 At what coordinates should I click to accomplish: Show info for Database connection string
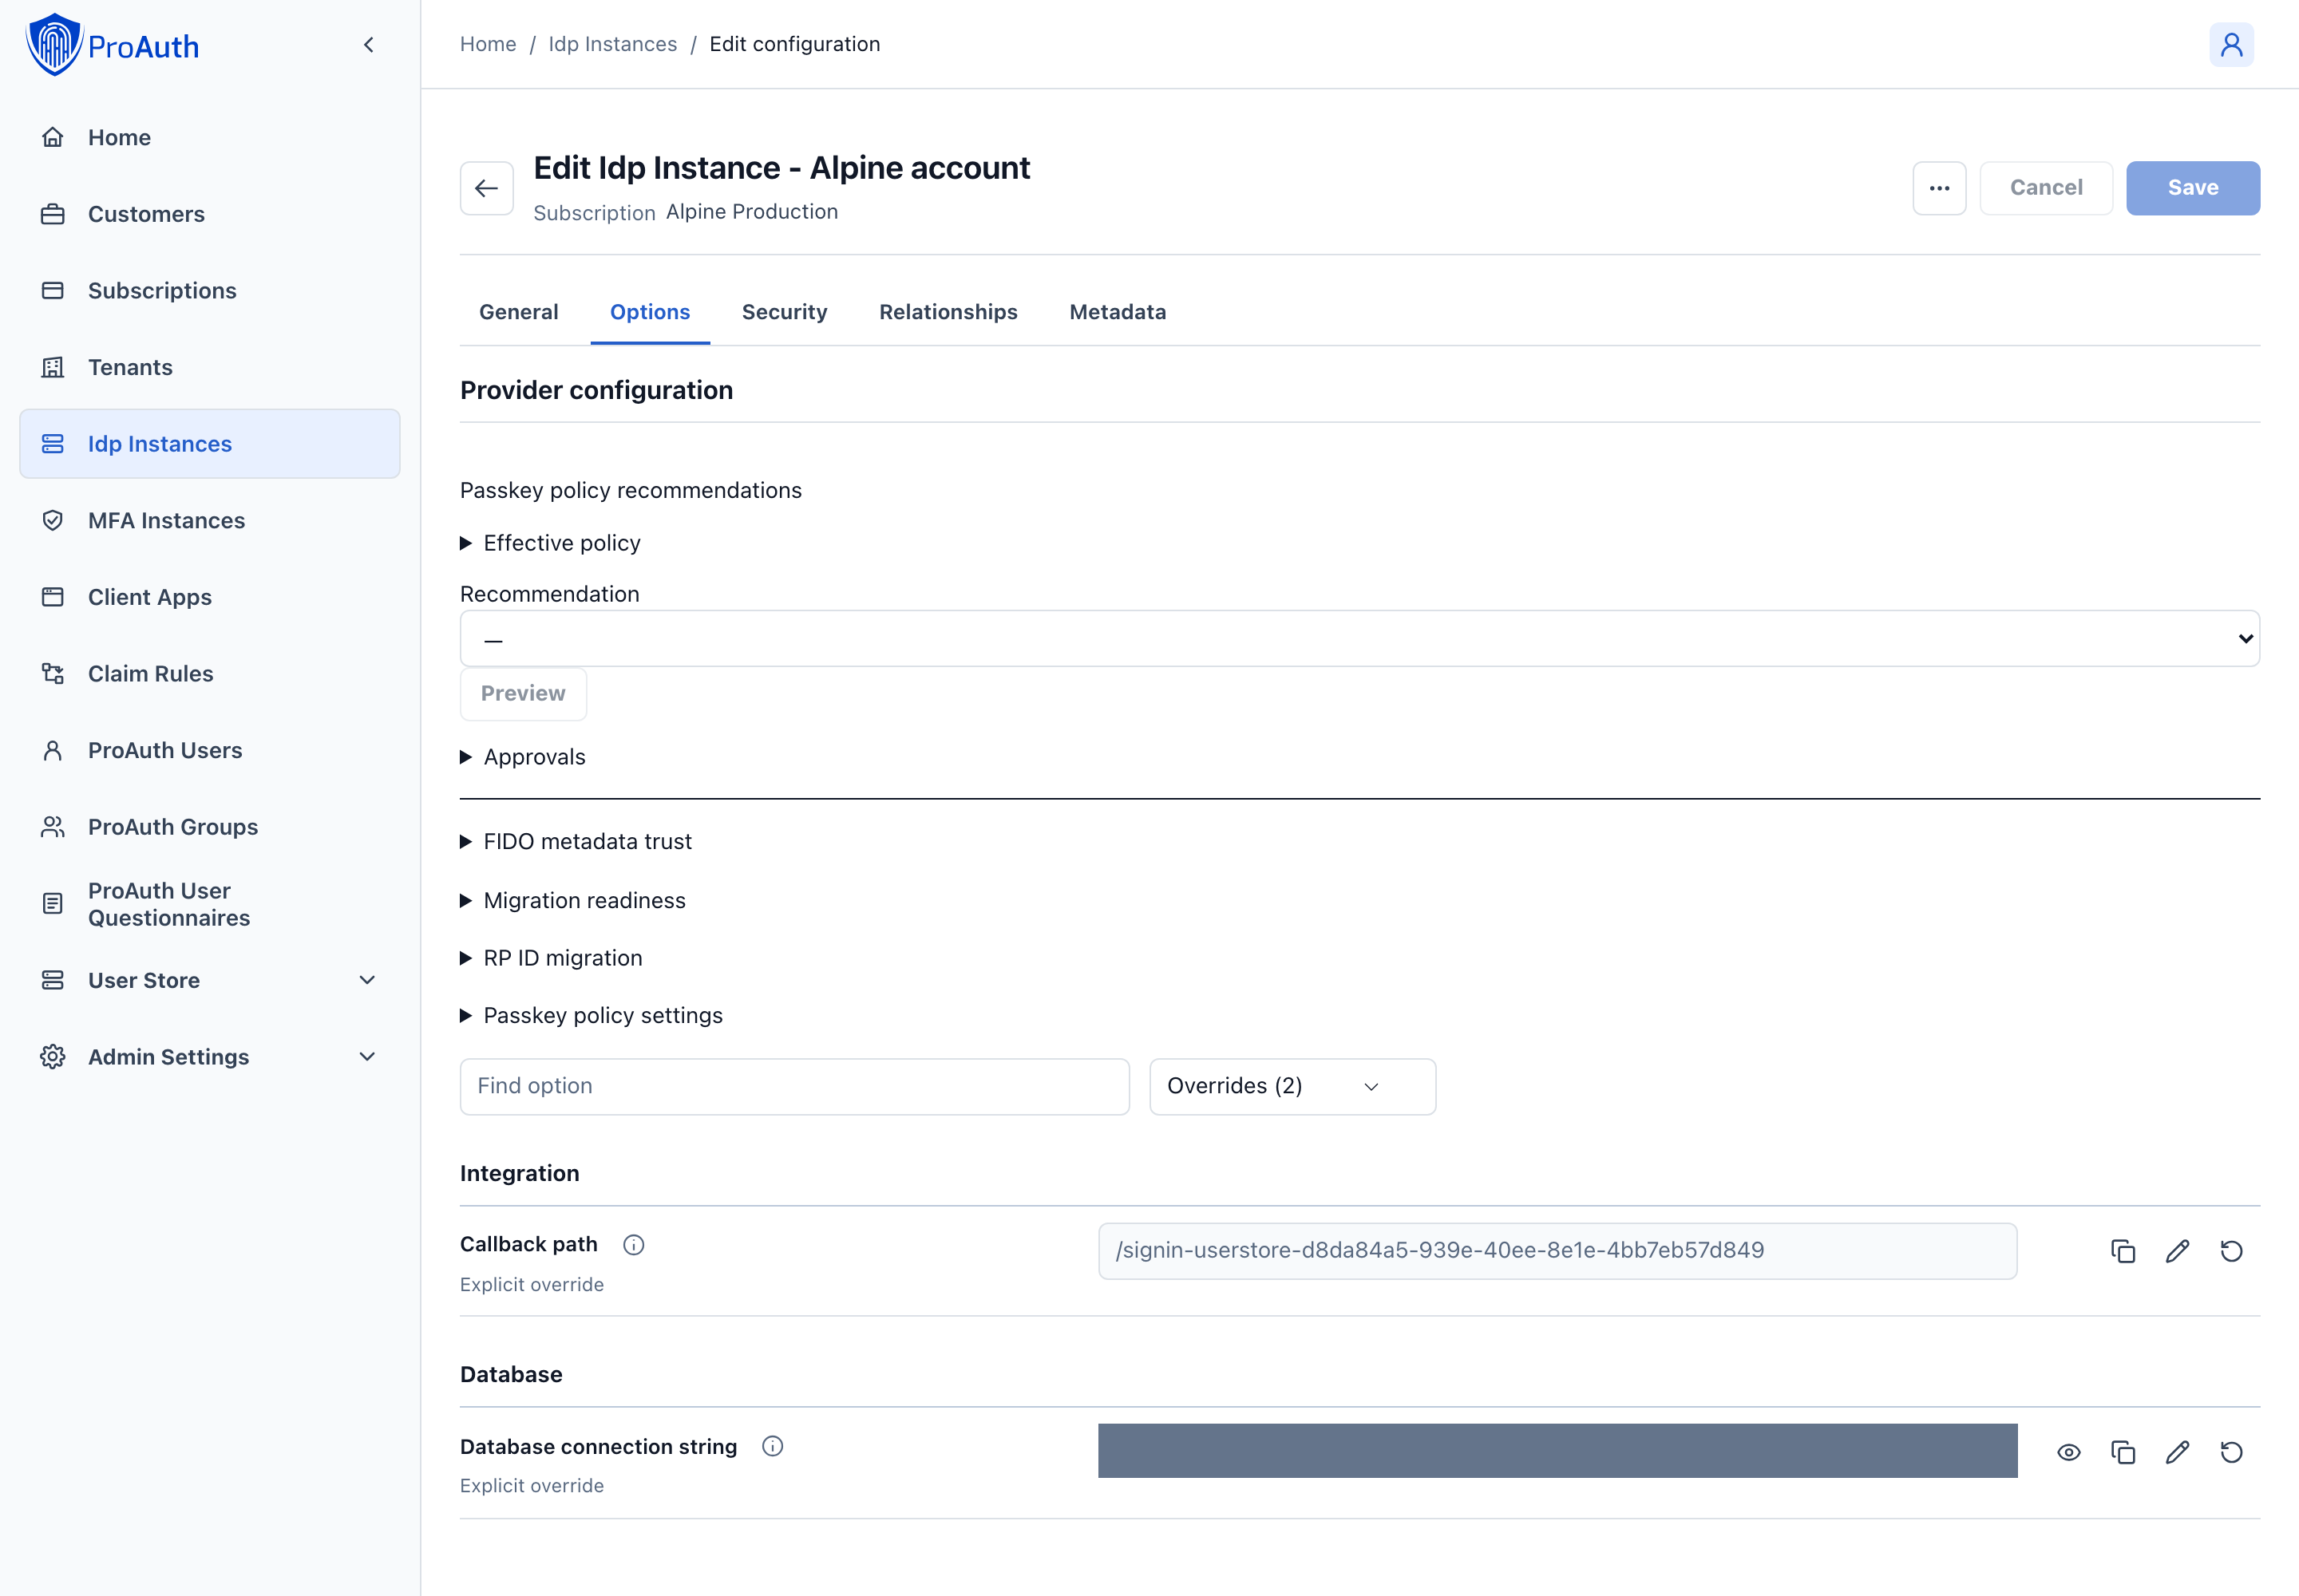tap(773, 1446)
